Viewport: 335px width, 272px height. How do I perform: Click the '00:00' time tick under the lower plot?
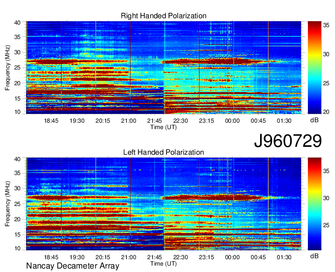pyautogui.click(x=232, y=257)
